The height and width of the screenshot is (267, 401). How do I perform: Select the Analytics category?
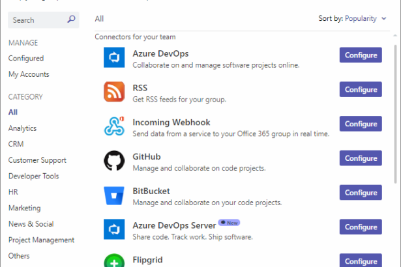tap(22, 128)
